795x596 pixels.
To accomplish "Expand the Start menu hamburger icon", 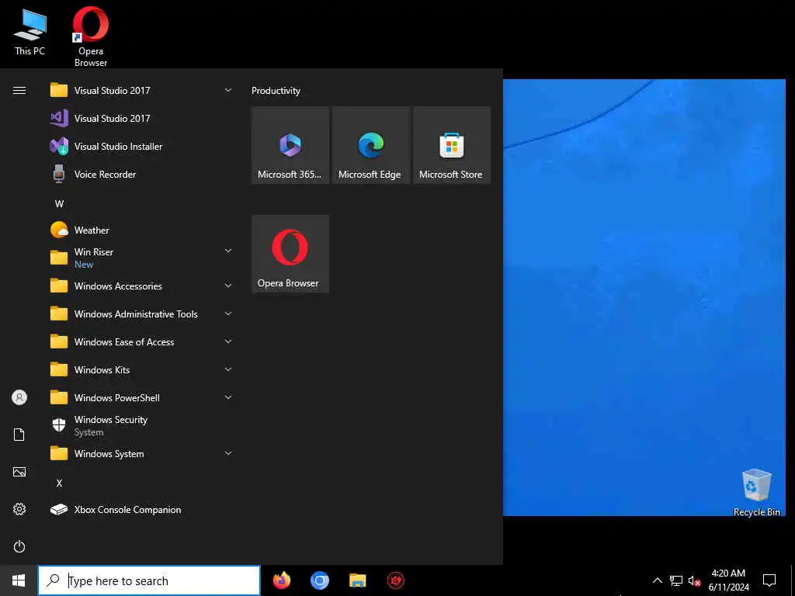I will coord(19,90).
